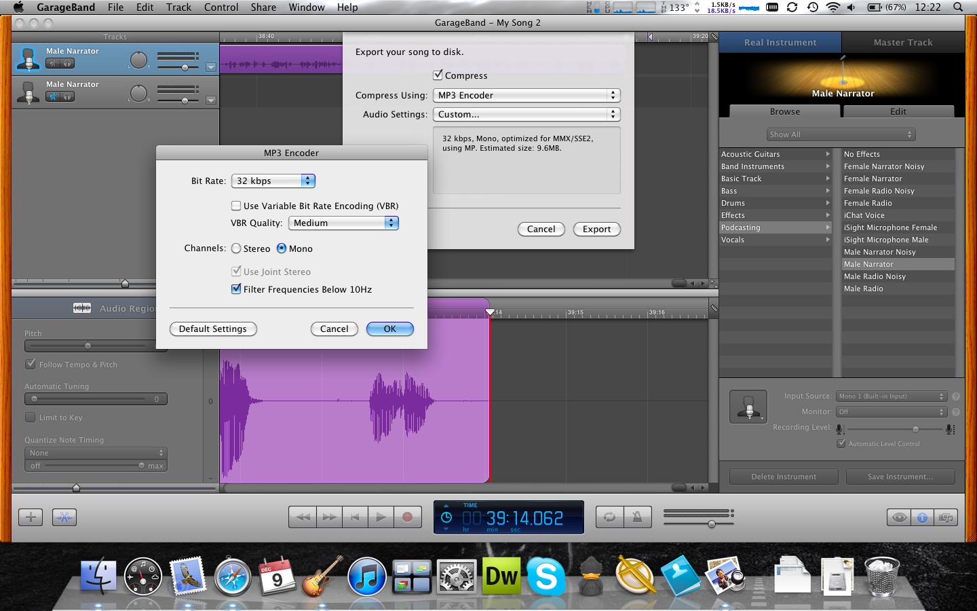Open the Show All dropdown in Track Info

coord(841,134)
